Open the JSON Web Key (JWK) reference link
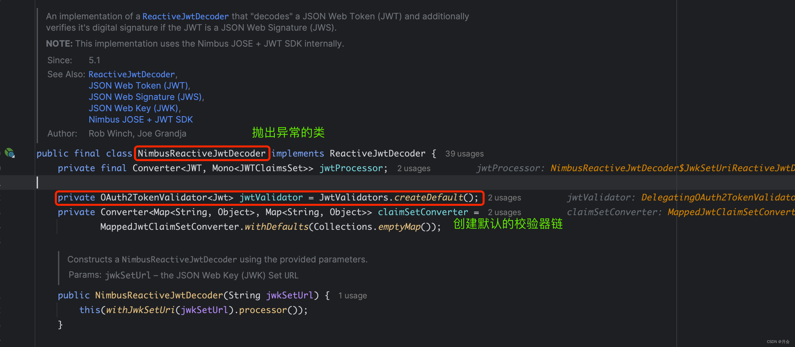 134,108
